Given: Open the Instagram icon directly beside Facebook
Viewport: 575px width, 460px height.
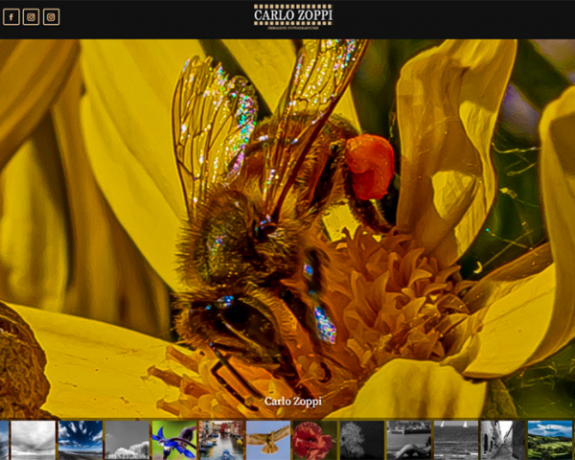Looking at the screenshot, I should coord(32,17).
